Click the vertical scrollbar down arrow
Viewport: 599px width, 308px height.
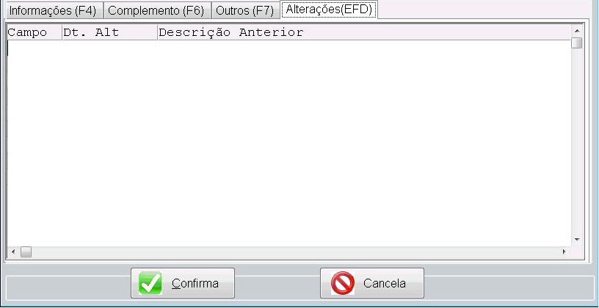[x=577, y=240]
